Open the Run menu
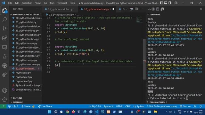 point(52,3)
